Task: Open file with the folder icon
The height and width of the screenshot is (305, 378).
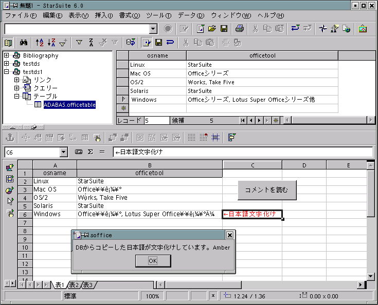Action: click(x=212, y=29)
